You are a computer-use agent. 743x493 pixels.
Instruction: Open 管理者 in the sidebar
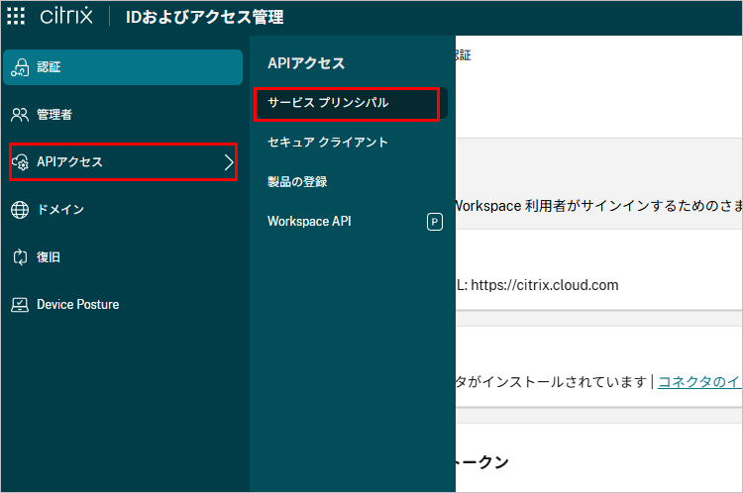coord(123,115)
